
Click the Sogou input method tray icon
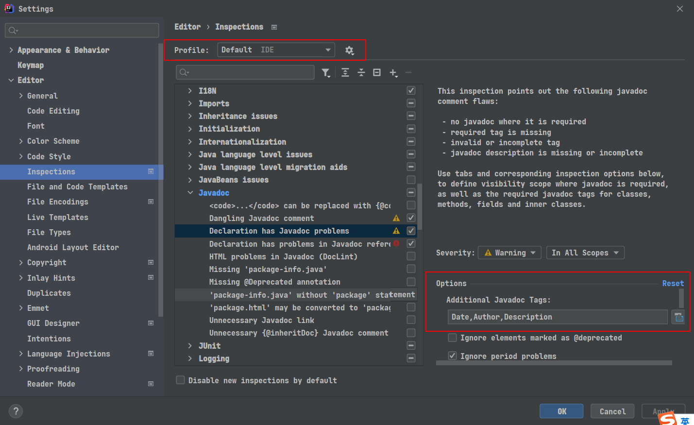(668, 419)
